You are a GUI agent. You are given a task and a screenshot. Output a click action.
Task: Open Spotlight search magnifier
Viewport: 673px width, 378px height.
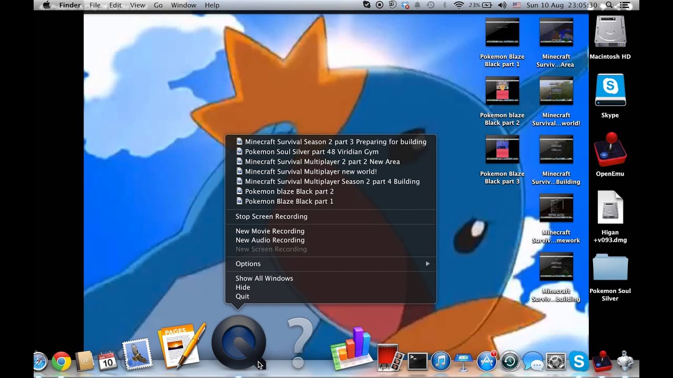pos(609,5)
